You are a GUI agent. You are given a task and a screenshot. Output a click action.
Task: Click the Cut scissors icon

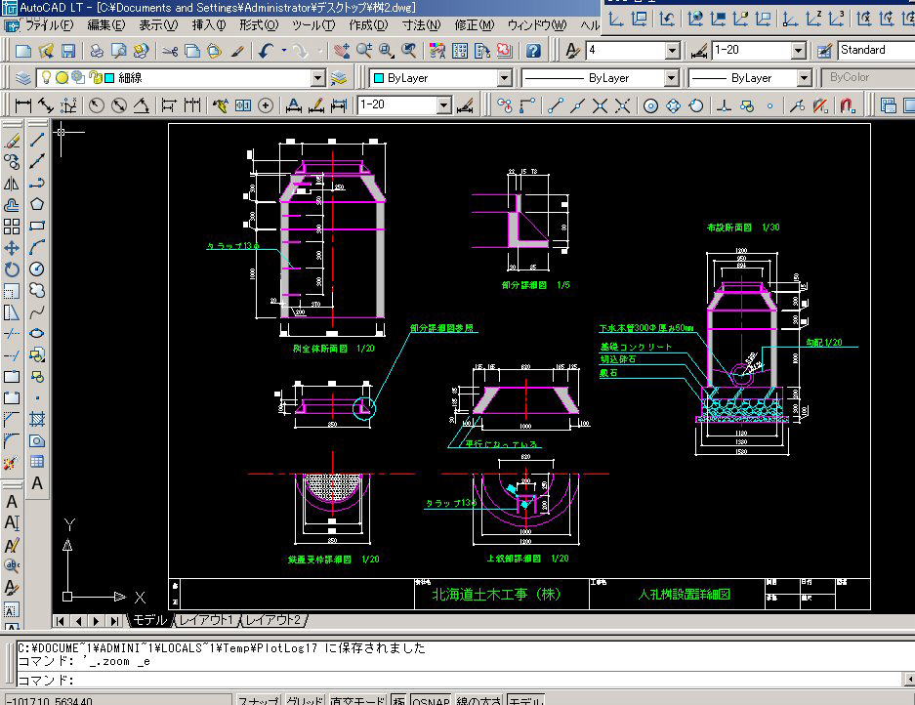point(170,52)
